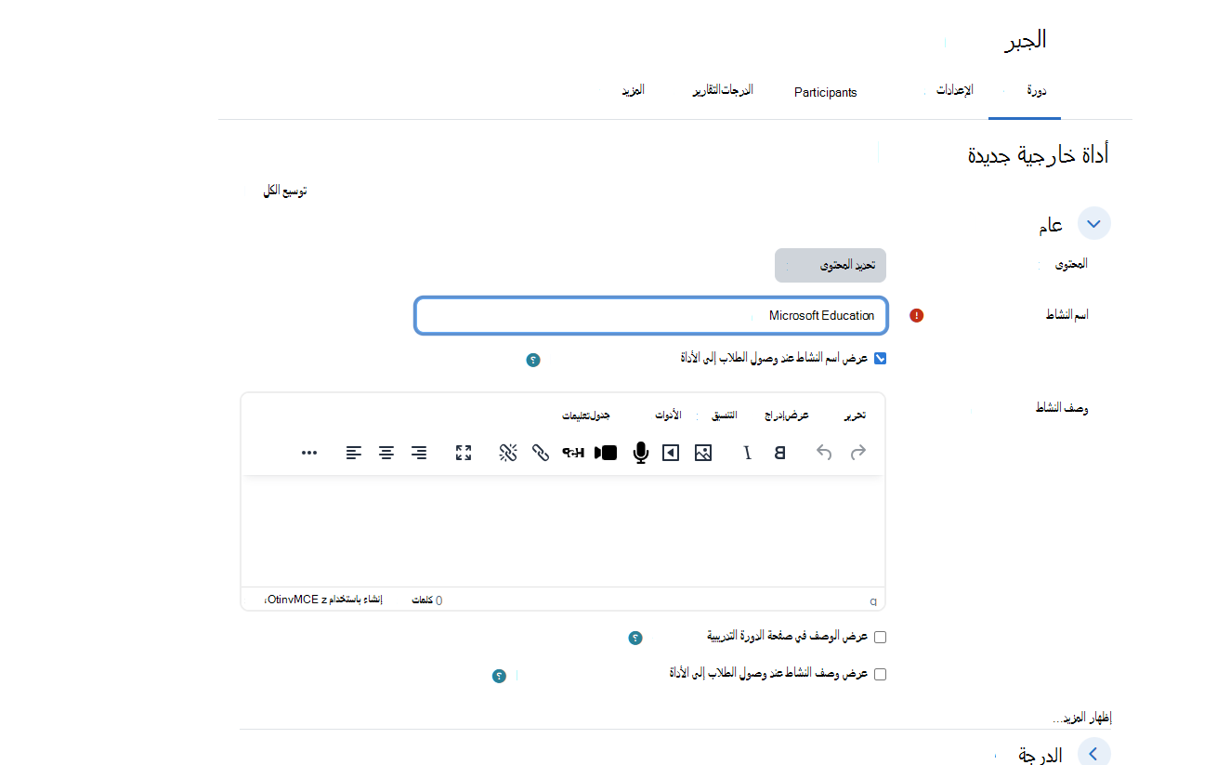Viewport: 1230px width, 765px height.
Task: Toggle italic formatting in description editor
Action: (x=748, y=453)
